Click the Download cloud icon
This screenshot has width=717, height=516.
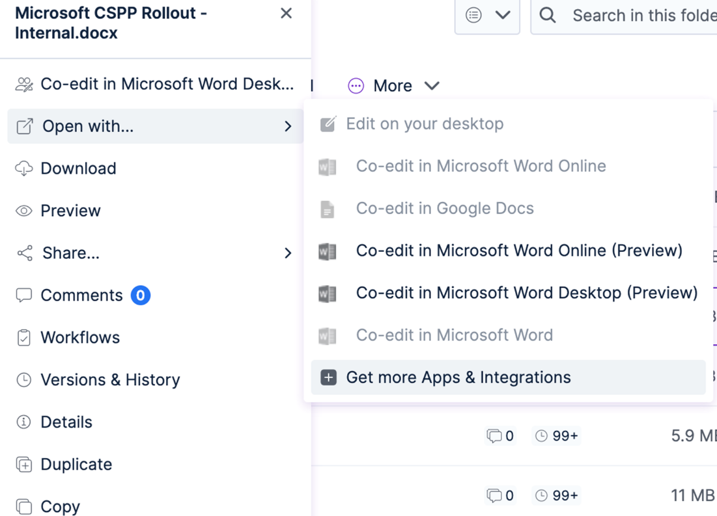tap(24, 169)
